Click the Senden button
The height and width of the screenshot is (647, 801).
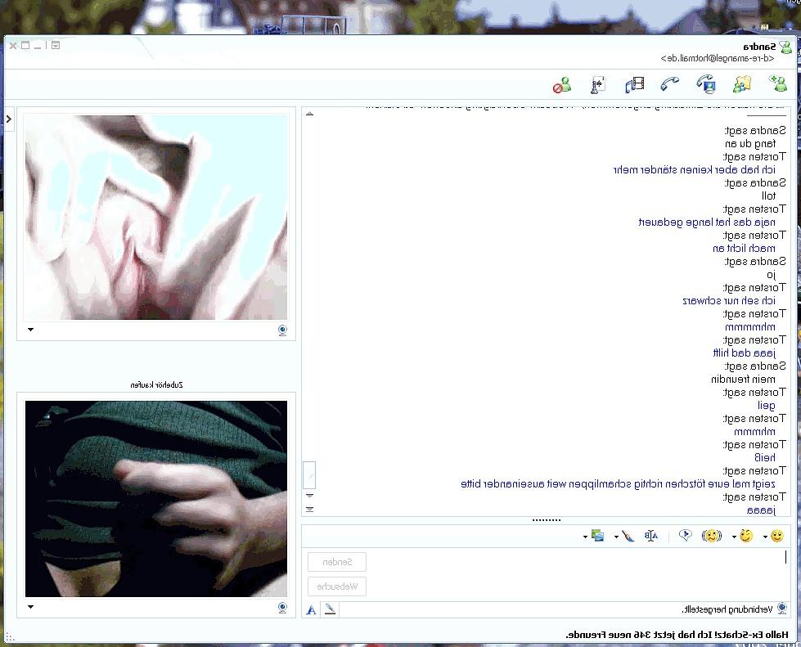(x=337, y=562)
